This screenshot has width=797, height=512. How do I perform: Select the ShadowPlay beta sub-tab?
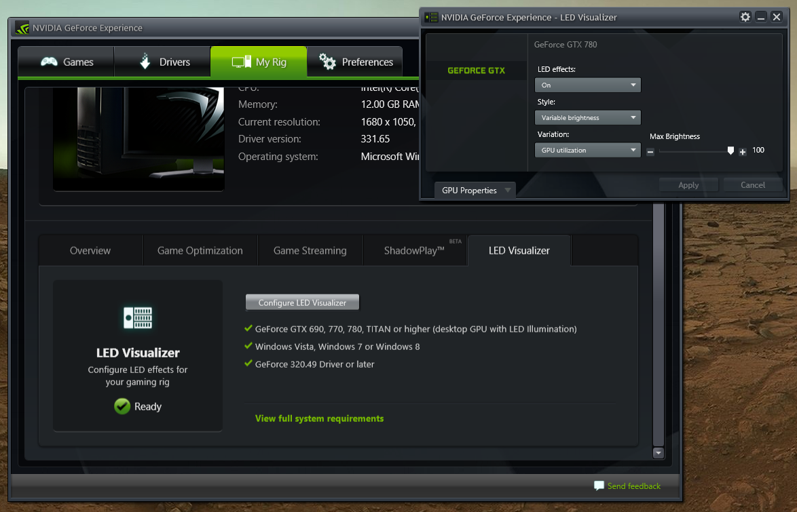coord(415,250)
